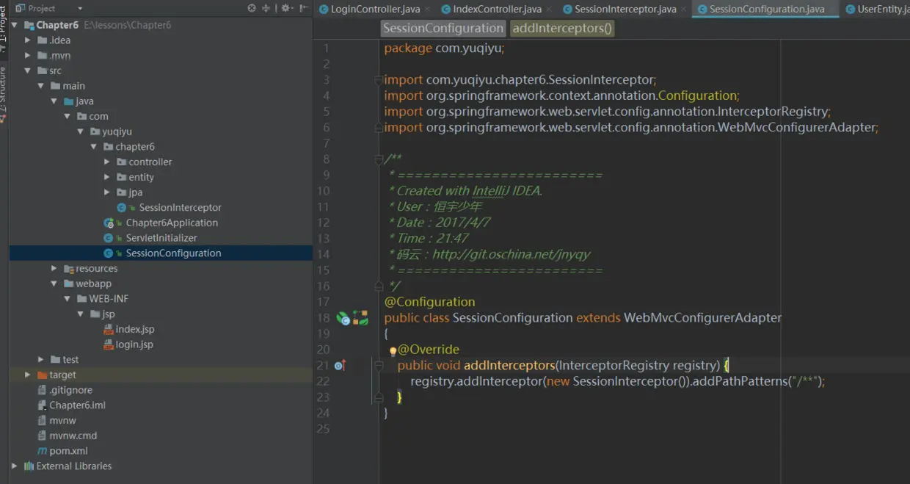Select pom.xml in the project tree

pyautogui.click(x=69, y=451)
